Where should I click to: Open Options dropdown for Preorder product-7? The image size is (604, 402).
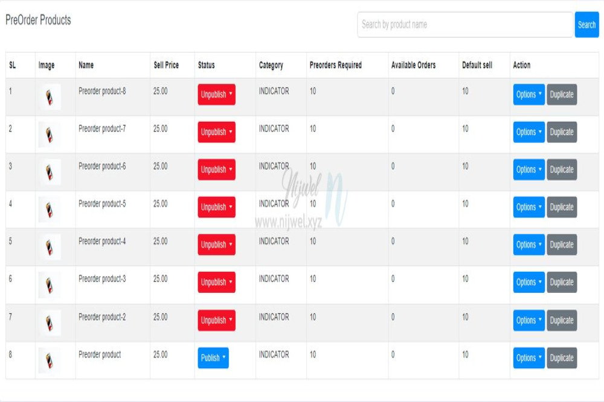[528, 132]
